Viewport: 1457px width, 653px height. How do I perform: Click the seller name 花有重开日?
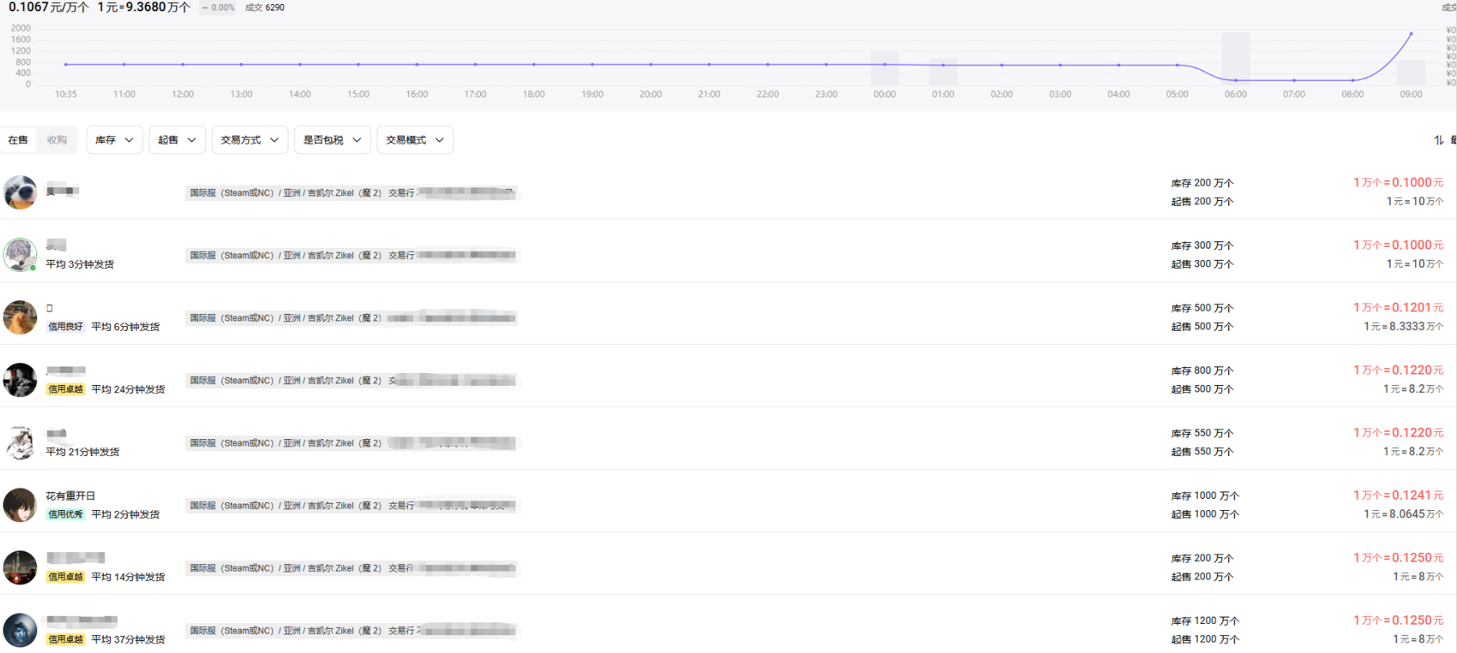point(70,496)
